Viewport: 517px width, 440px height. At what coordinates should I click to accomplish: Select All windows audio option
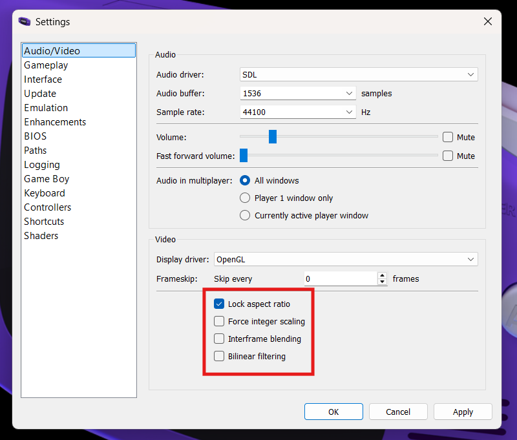(245, 180)
